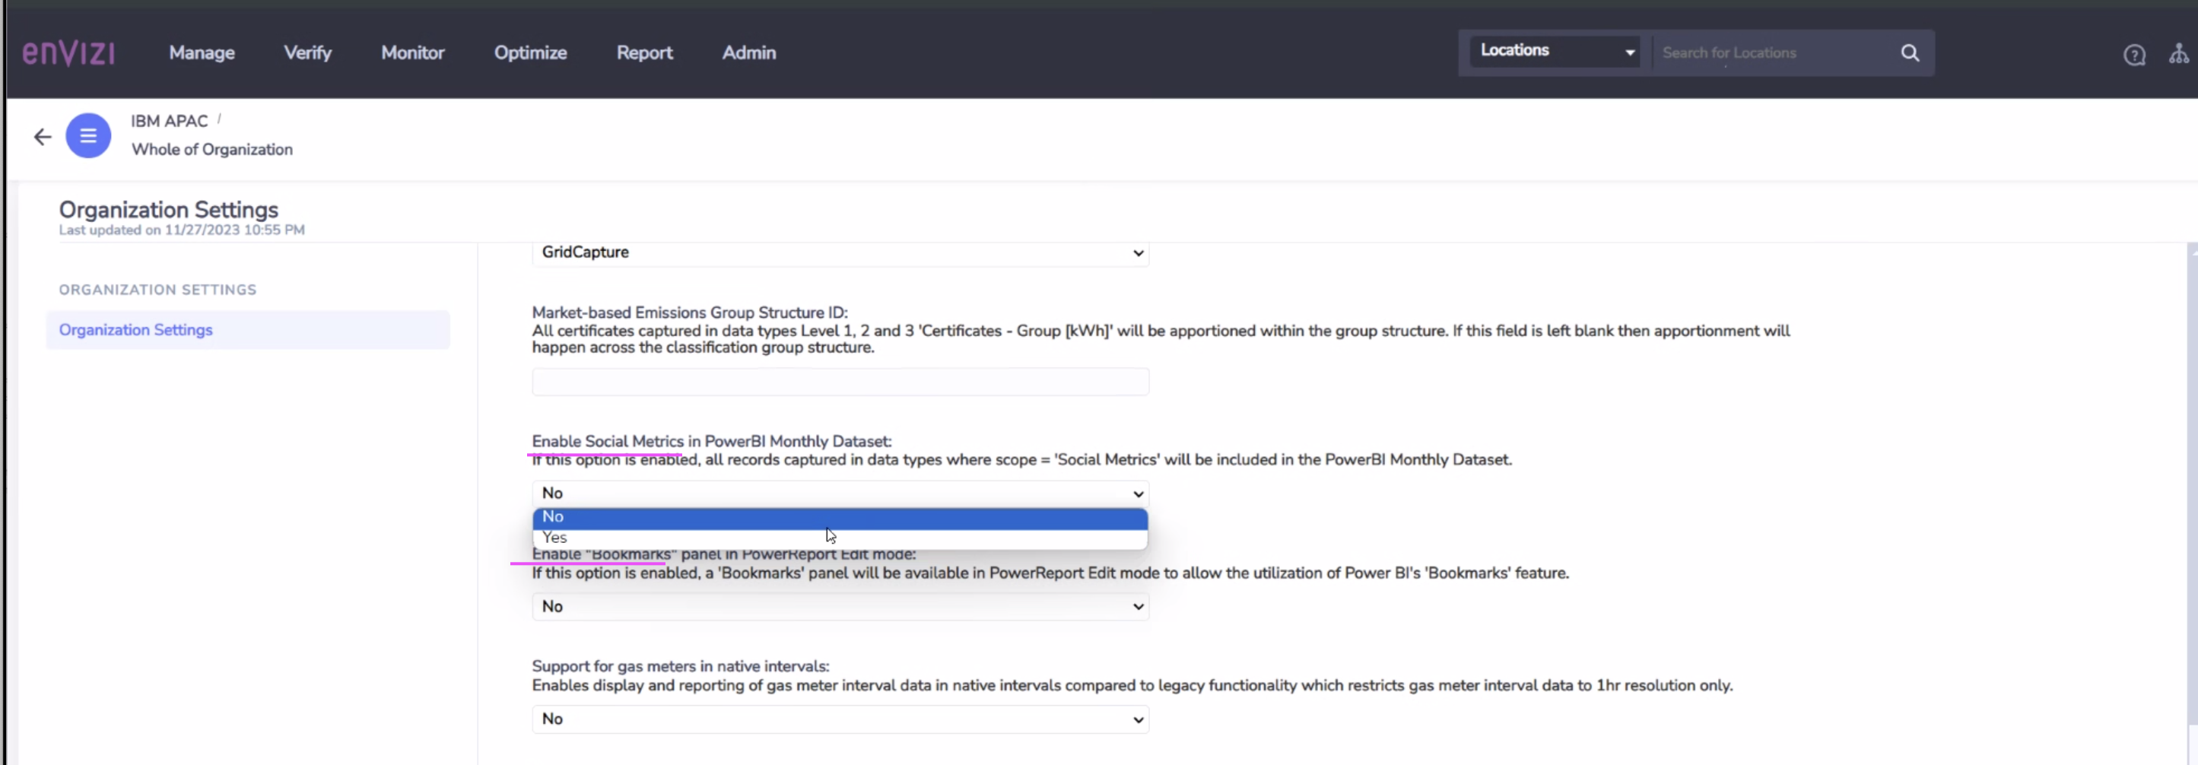Open the Monitor menu
The image size is (2198, 765).
coord(413,52)
